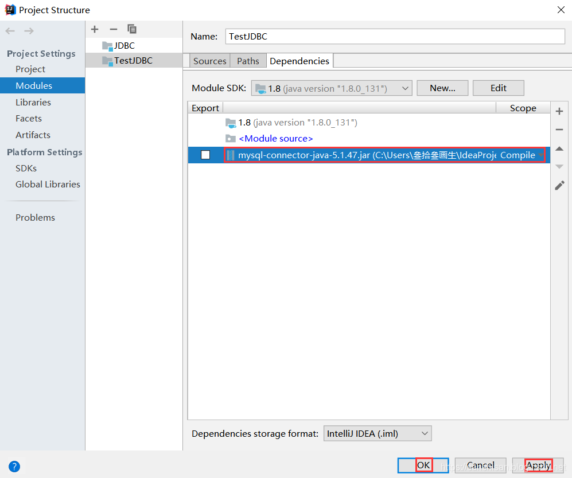Remove dependency using minus icon

[559, 130]
